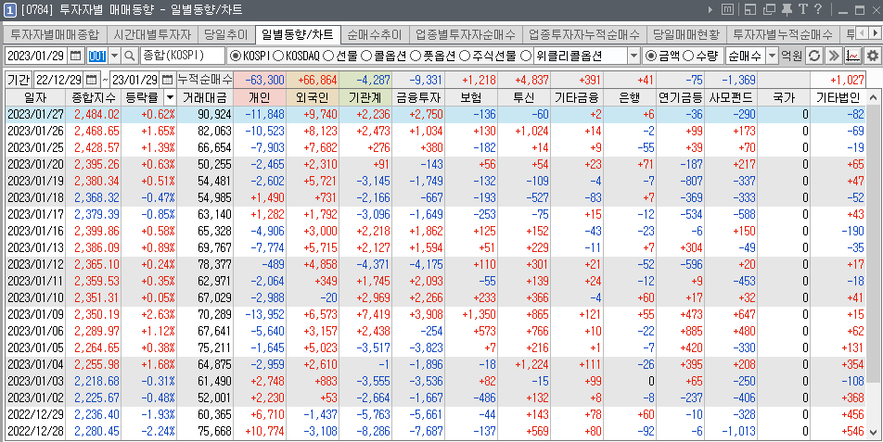Viewport: 883px width, 442px height.
Task: Click the help question mark icon
Action: 817,9
